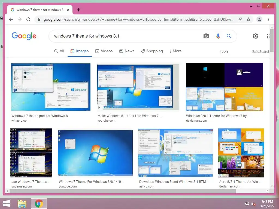This screenshot has width=279, height=209.
Task: Open Chrome three-dot menu
Action: point(268,19)
